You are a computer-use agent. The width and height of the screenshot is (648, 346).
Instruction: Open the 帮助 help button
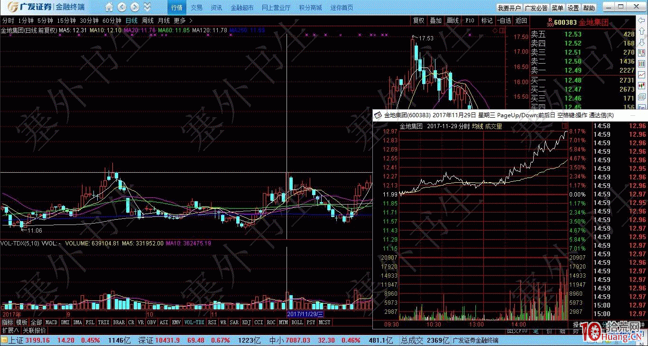click(x=589, y=8)
